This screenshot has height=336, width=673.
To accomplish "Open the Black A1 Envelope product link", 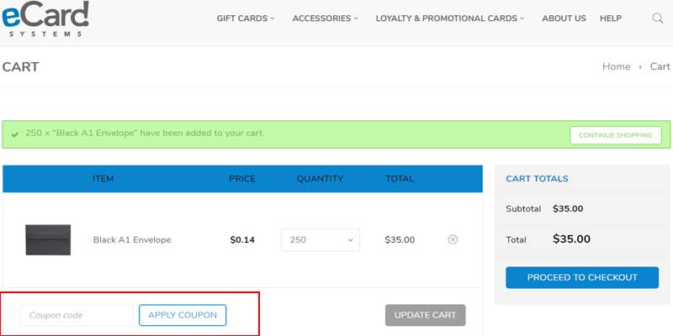I will pos(132,239).
